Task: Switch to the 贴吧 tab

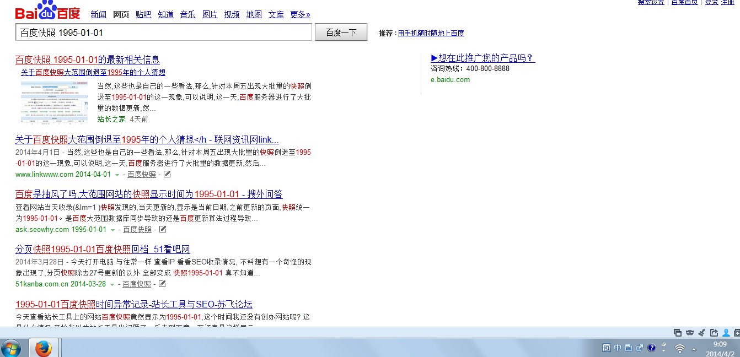Action: pos(143,14)
